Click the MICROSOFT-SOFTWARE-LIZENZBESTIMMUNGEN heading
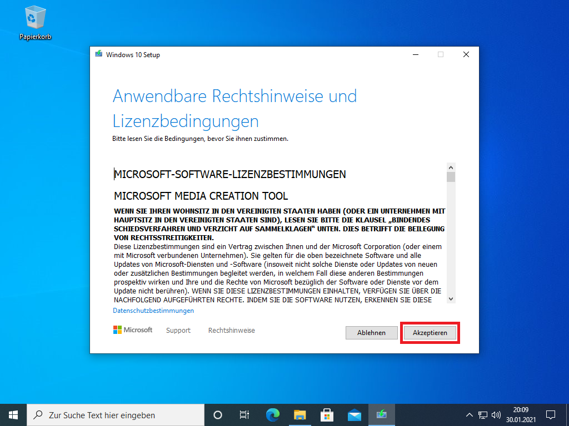Screen dimensions: 569x426 229,174
